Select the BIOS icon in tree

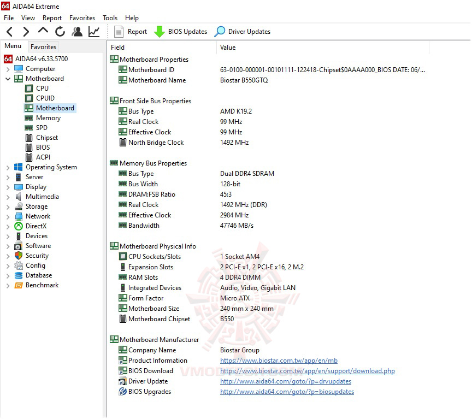click(x=29, y=147)
